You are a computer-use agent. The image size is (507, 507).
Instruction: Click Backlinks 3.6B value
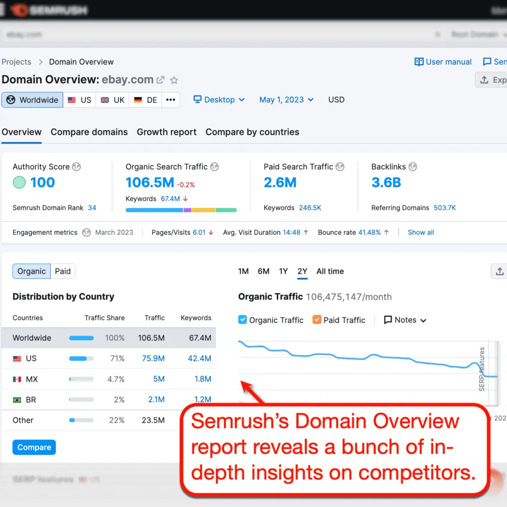(386, 183)
